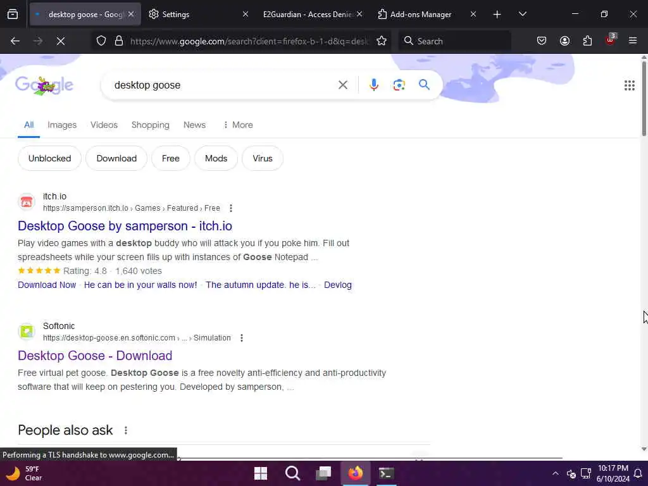This screenshot has height=486, width=648.
Task: Click the Google doodle logo
Action: click(x=44, y=85)
